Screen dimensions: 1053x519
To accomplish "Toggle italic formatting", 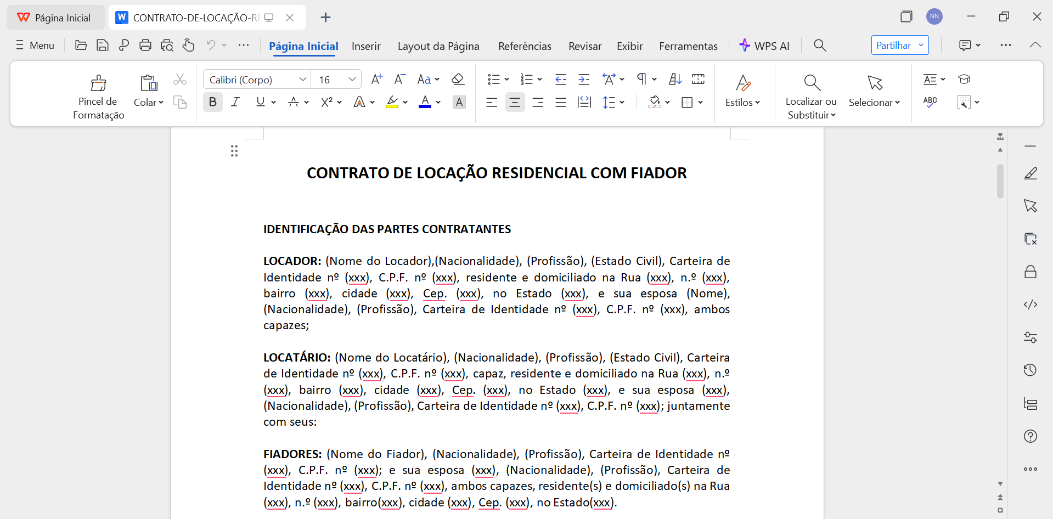I will click(x=235, y=101).
